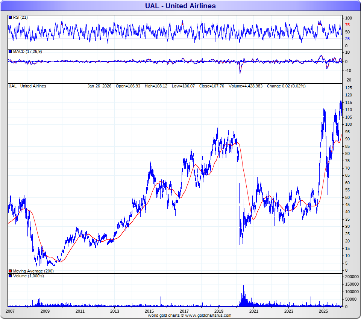361x319 pixels.
Task: Click the 125 price axis label
Action: click(x=349, y=88)
